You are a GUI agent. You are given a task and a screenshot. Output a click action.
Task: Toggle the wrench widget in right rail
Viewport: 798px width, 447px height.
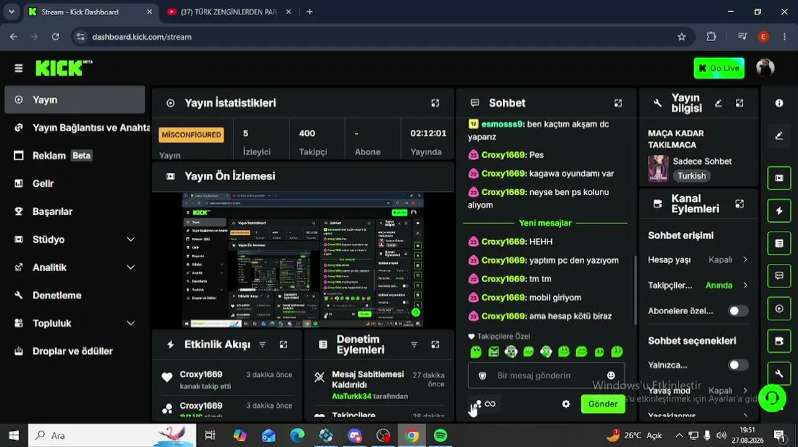pyautogui.click(x=779, y=373)
